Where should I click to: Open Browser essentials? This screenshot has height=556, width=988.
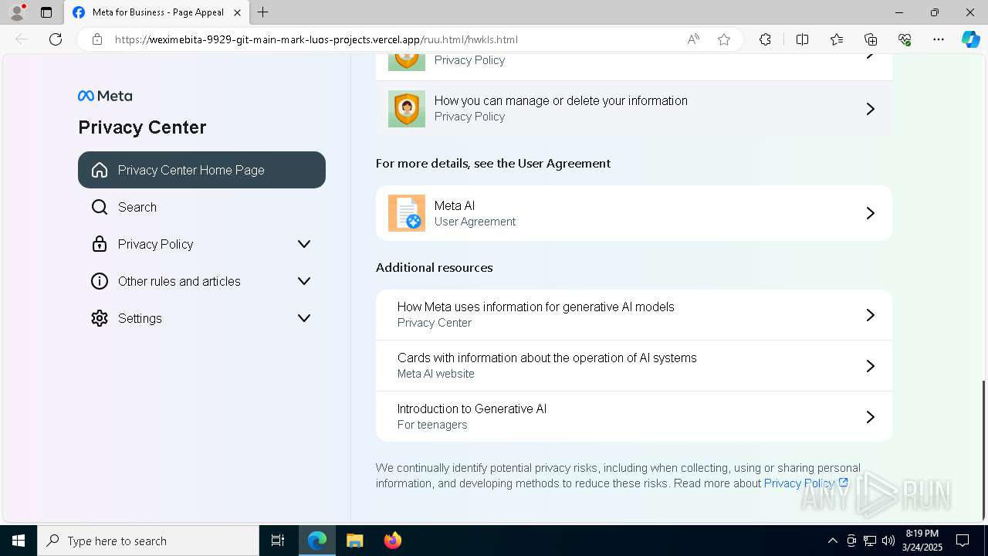[905, 39]
